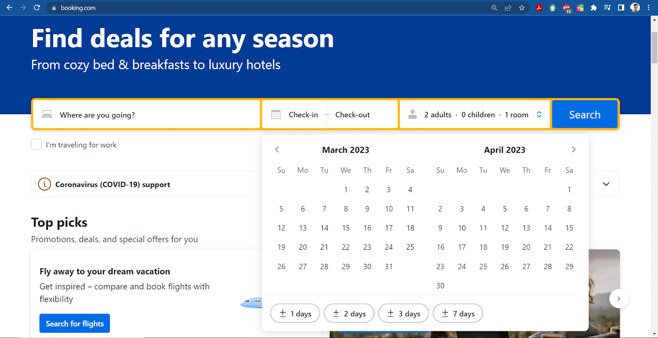Expand the Coronavirus (COVID-19) support section

click(x=606, y=184)
